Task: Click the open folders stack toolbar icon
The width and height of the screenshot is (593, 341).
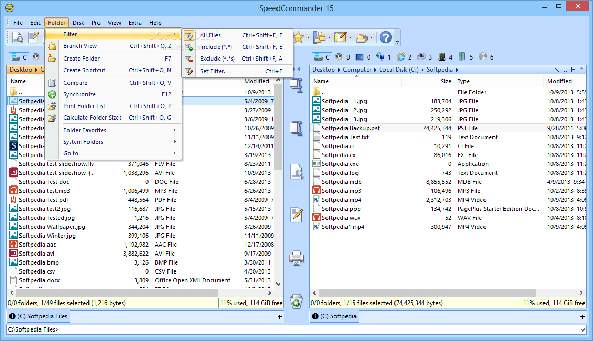Action: [x=362, y=37]
